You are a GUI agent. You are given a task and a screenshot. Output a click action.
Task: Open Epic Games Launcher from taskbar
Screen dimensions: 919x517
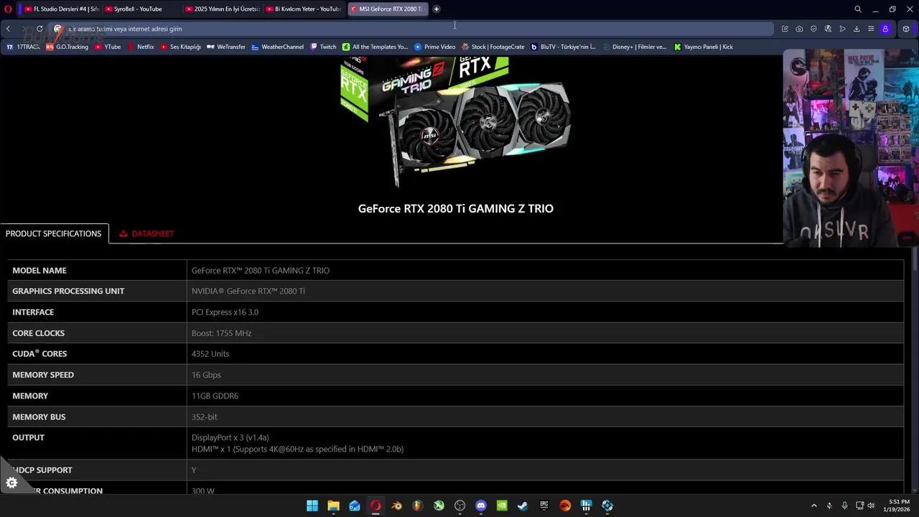click(x=544, y=506)
